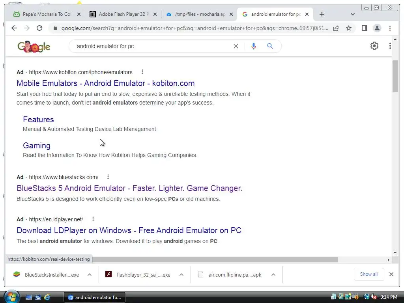
Task: Click Switch between windows quick launch icon
Action: (x=38, y=297)
